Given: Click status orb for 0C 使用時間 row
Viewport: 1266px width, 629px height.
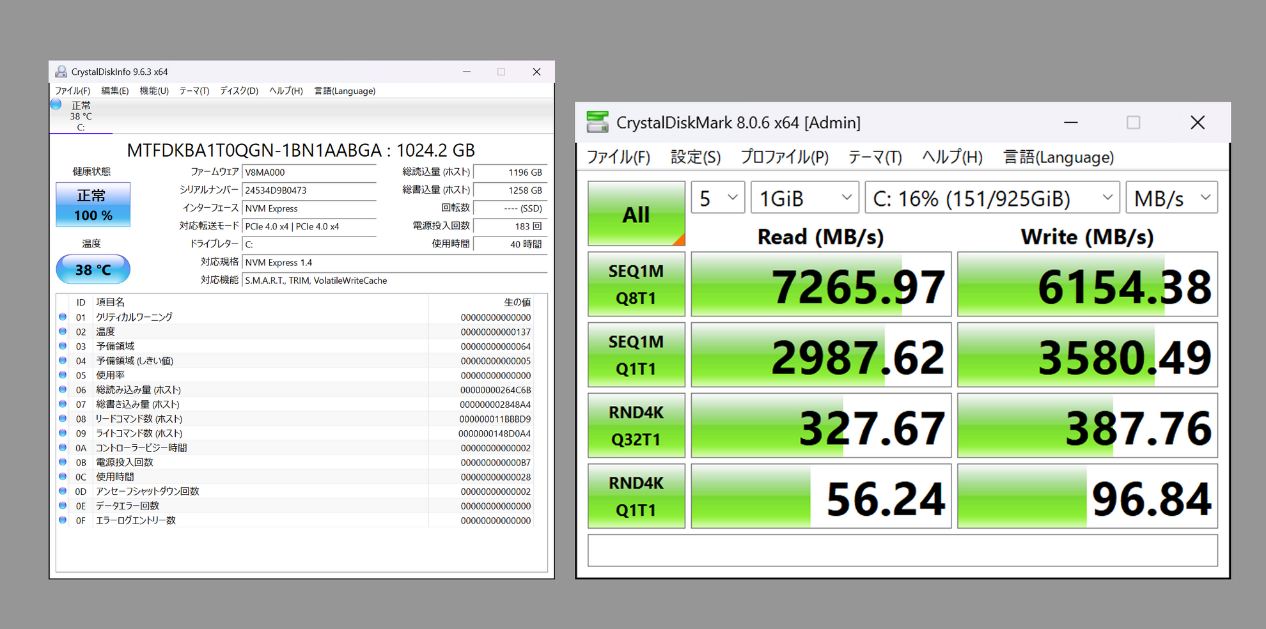Looking at the screenshot, I should [x=63, y=477].
